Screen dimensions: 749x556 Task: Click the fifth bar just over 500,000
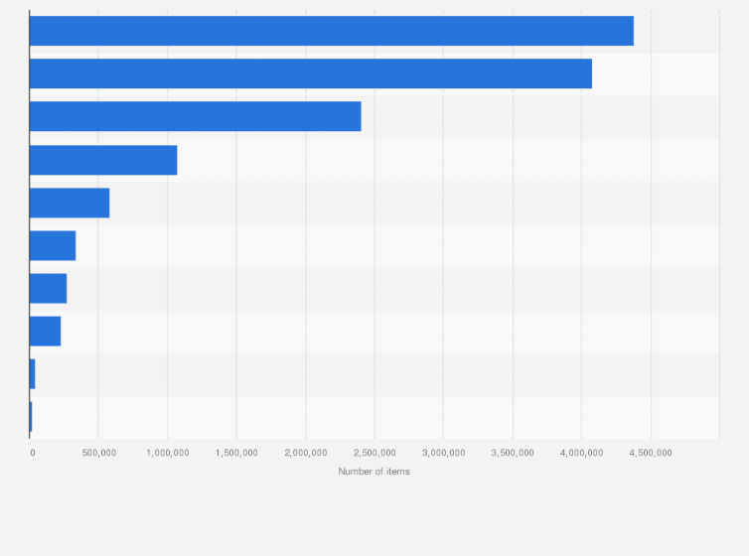70,203
